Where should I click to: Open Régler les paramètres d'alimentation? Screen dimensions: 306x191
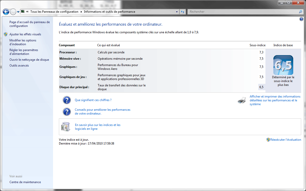click(x=24, y=52)
